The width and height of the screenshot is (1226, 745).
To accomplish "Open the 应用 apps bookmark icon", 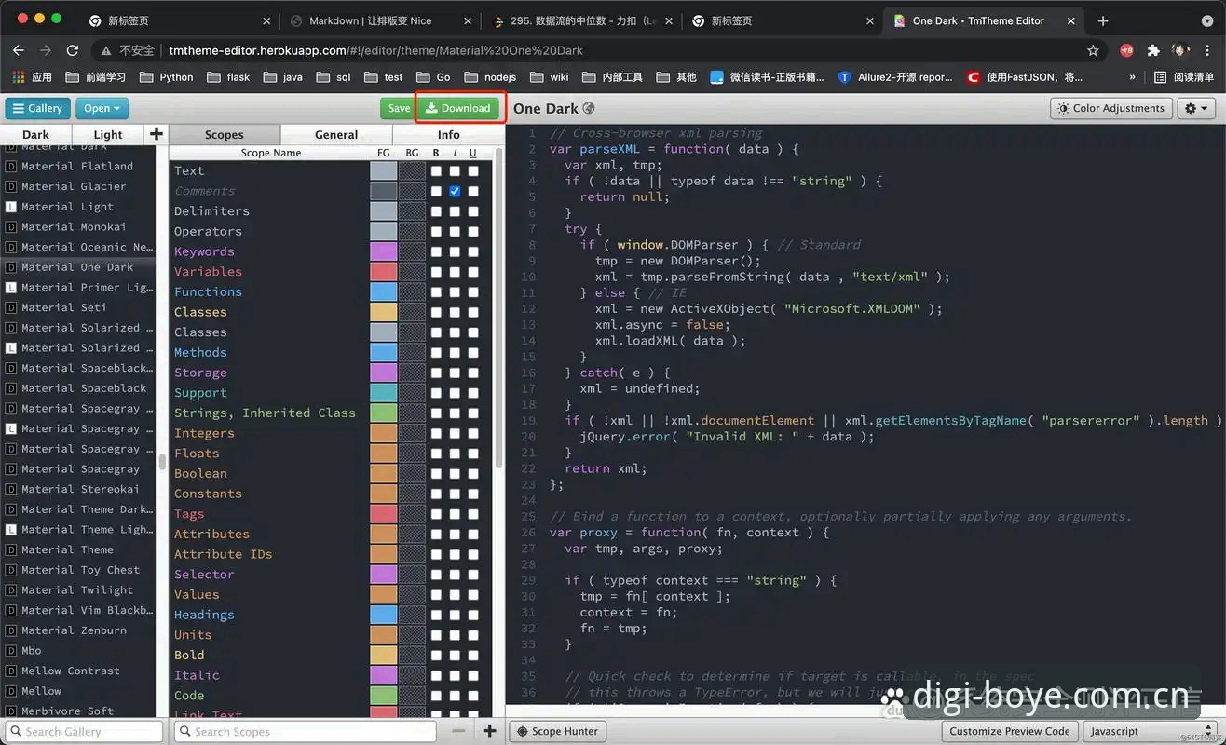I will tap(19, 77).
